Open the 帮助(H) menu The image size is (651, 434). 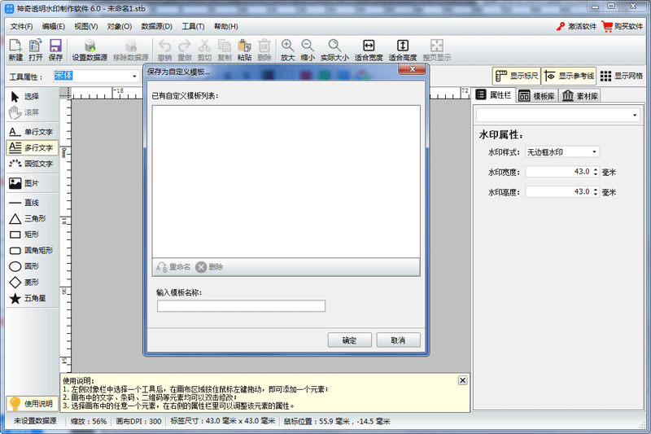(226, 27)
